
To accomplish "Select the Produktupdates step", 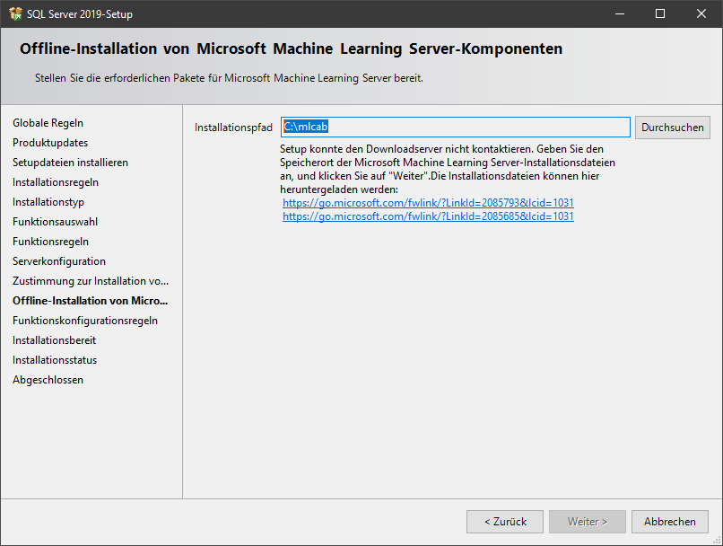I will click(50, 143).
